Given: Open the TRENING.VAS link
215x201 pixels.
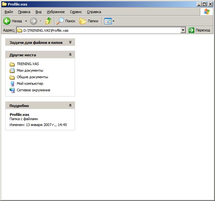Looking at the screenshot, I should (x=28, y=64).
